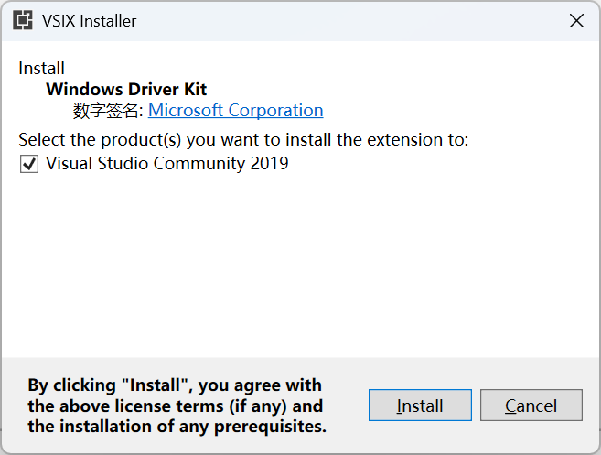
Task: Select the Windows Driver Kit extension name
Action: pyautogui.click(x=126, y=90)
